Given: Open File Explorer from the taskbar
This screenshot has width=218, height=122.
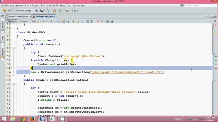Looking at the screenshot, I should tap(13, 119).
